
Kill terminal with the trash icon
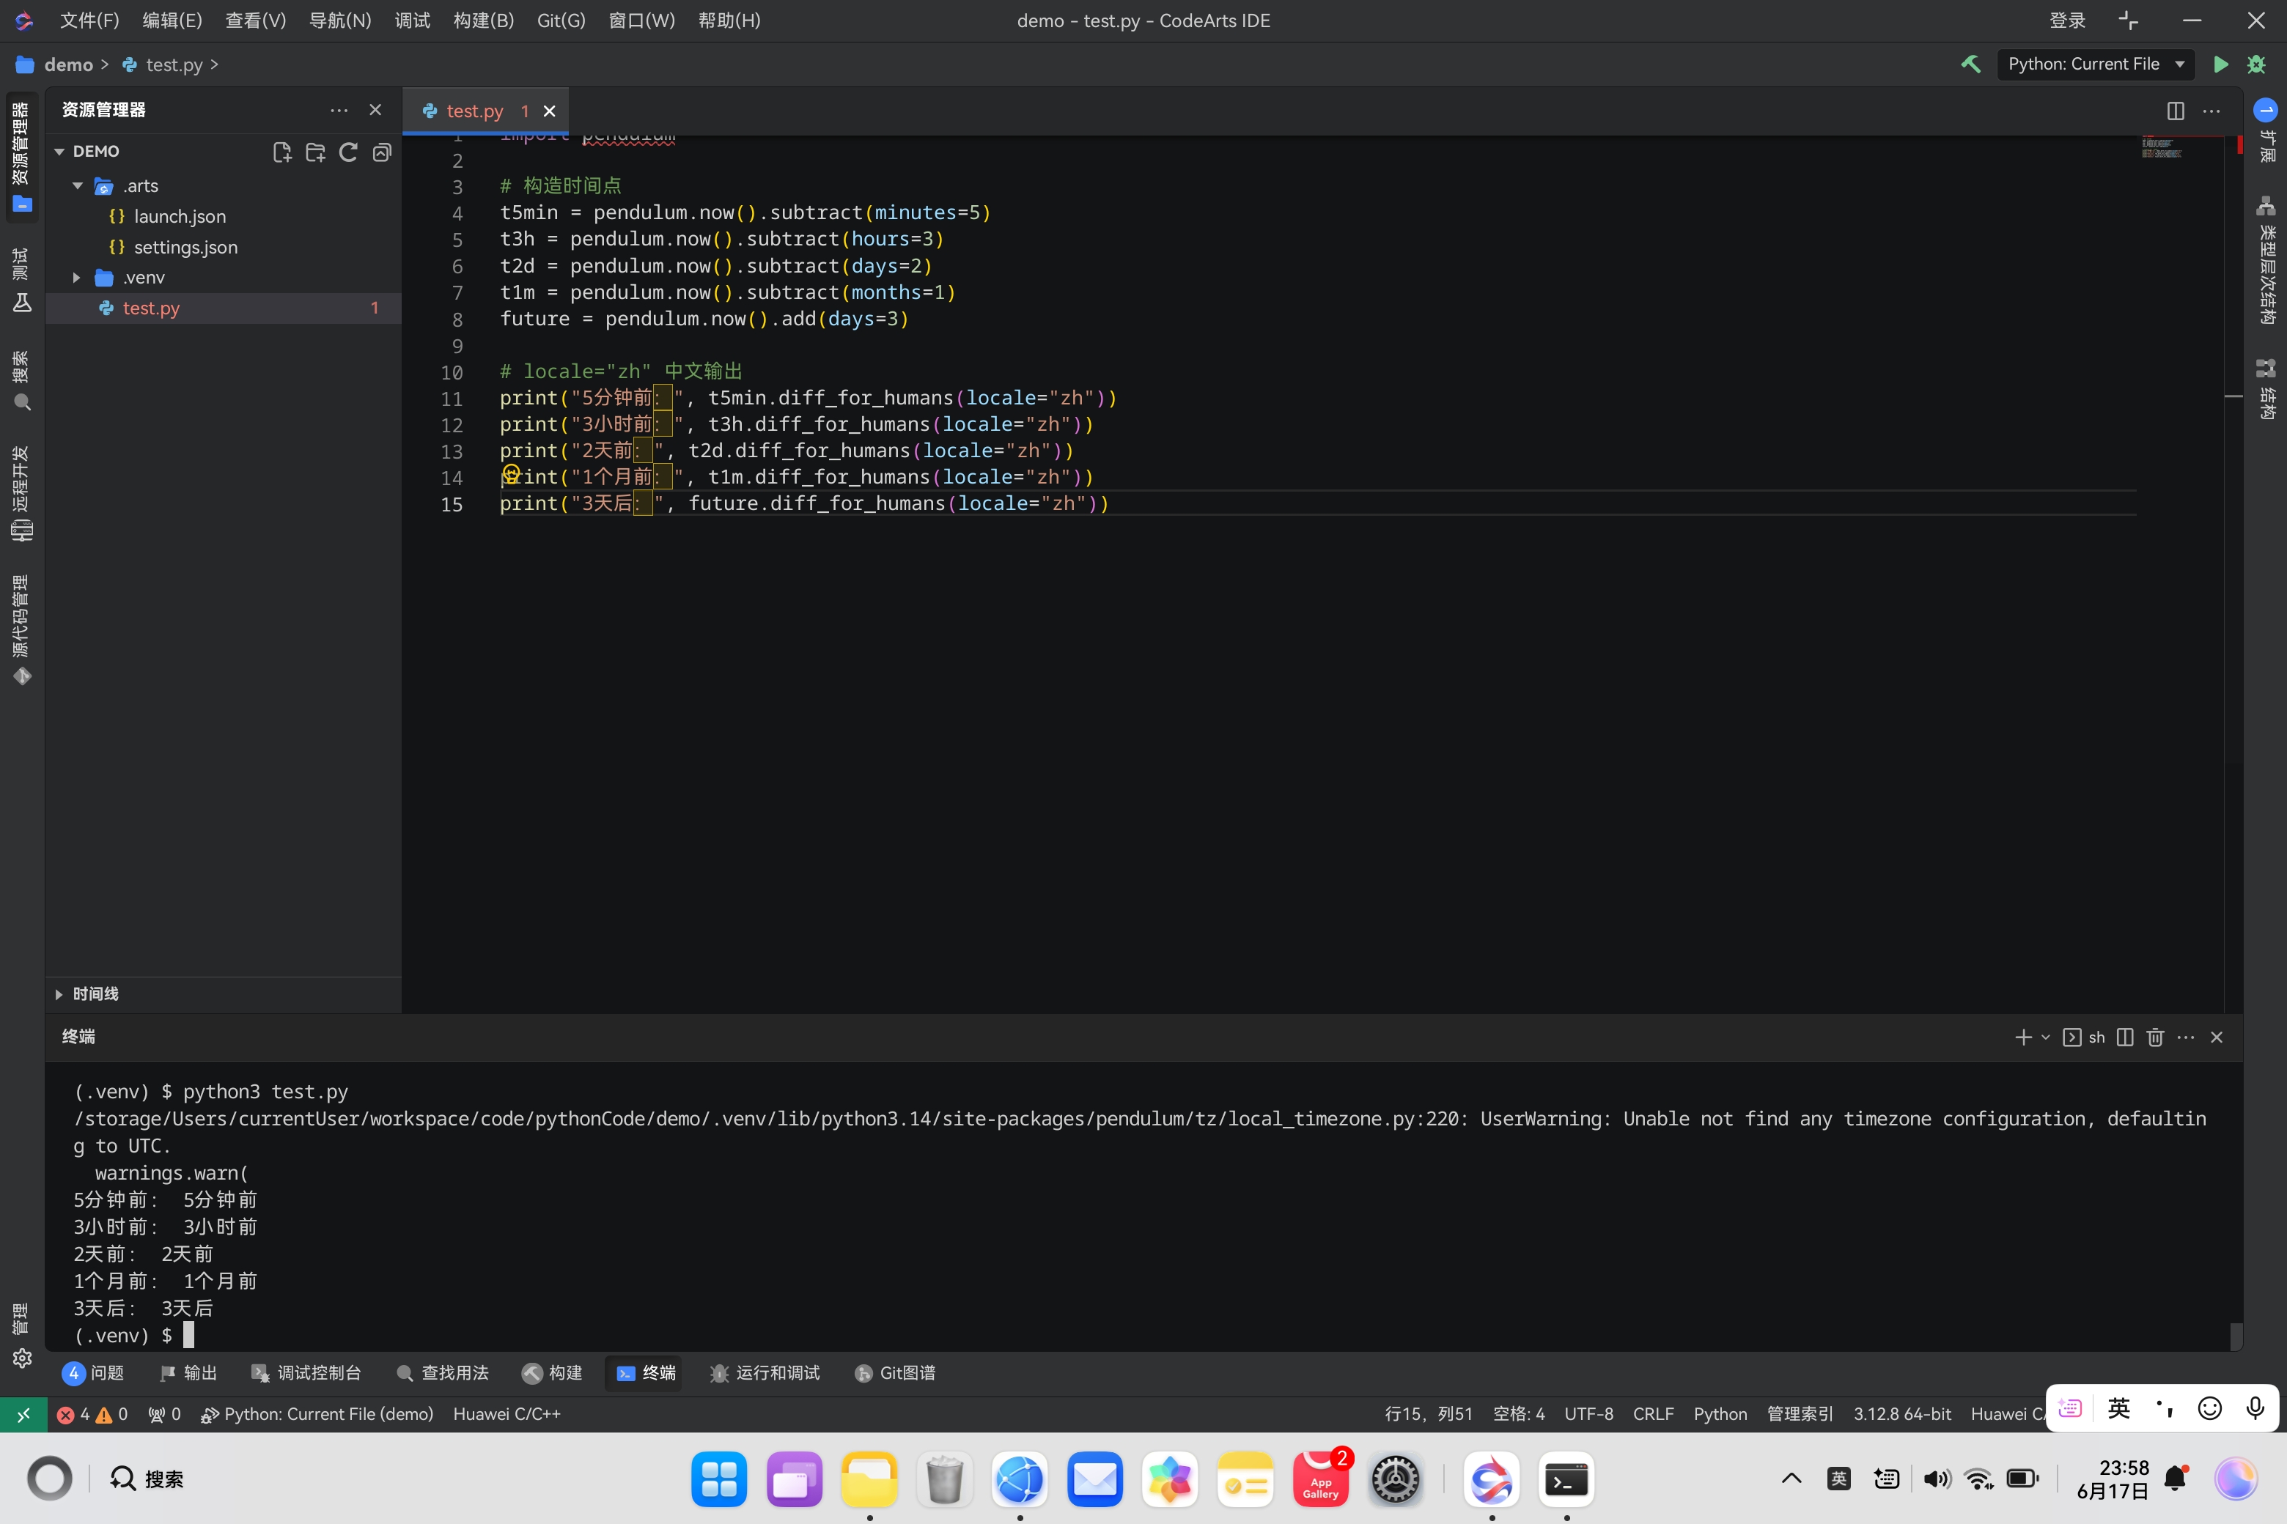[x=2155, y=1037]
